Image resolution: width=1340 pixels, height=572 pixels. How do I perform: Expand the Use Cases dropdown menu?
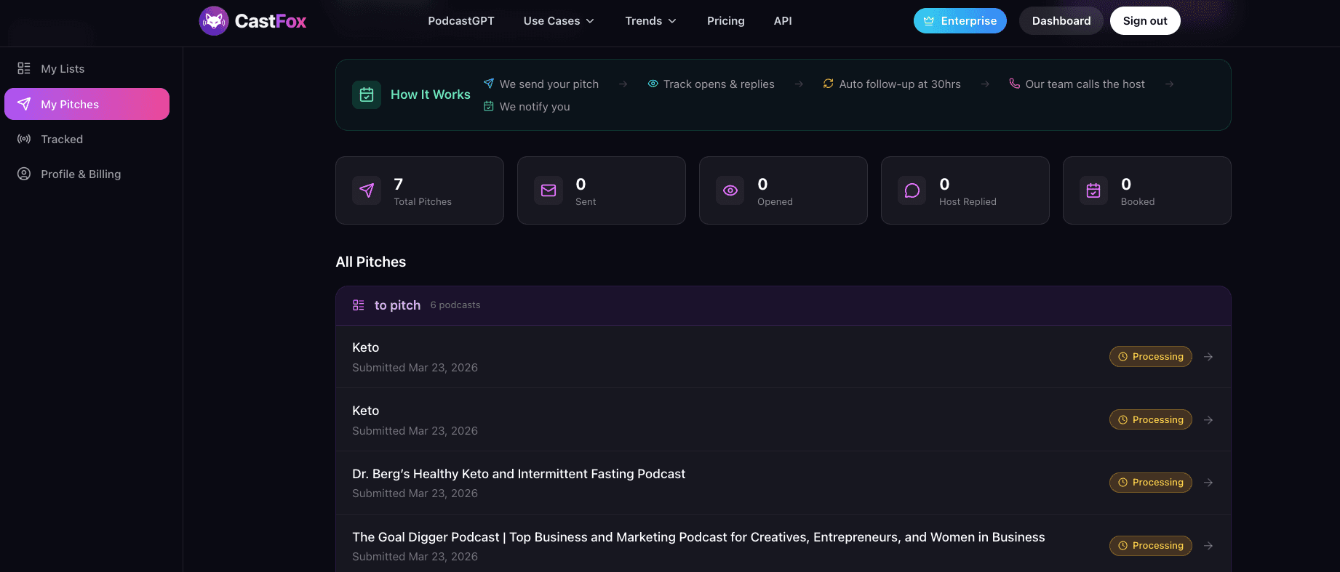559,21
